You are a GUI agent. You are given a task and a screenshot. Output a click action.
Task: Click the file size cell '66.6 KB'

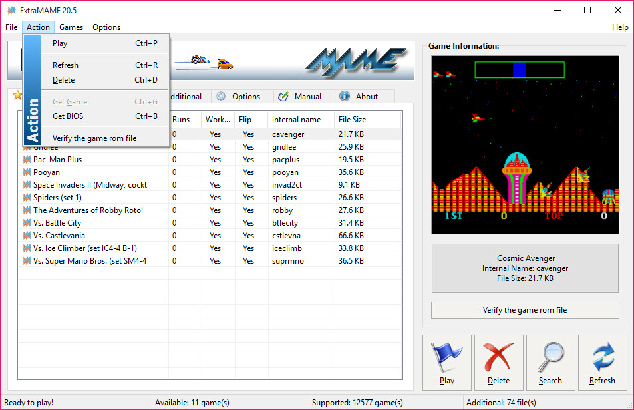(x=351, y=236)
